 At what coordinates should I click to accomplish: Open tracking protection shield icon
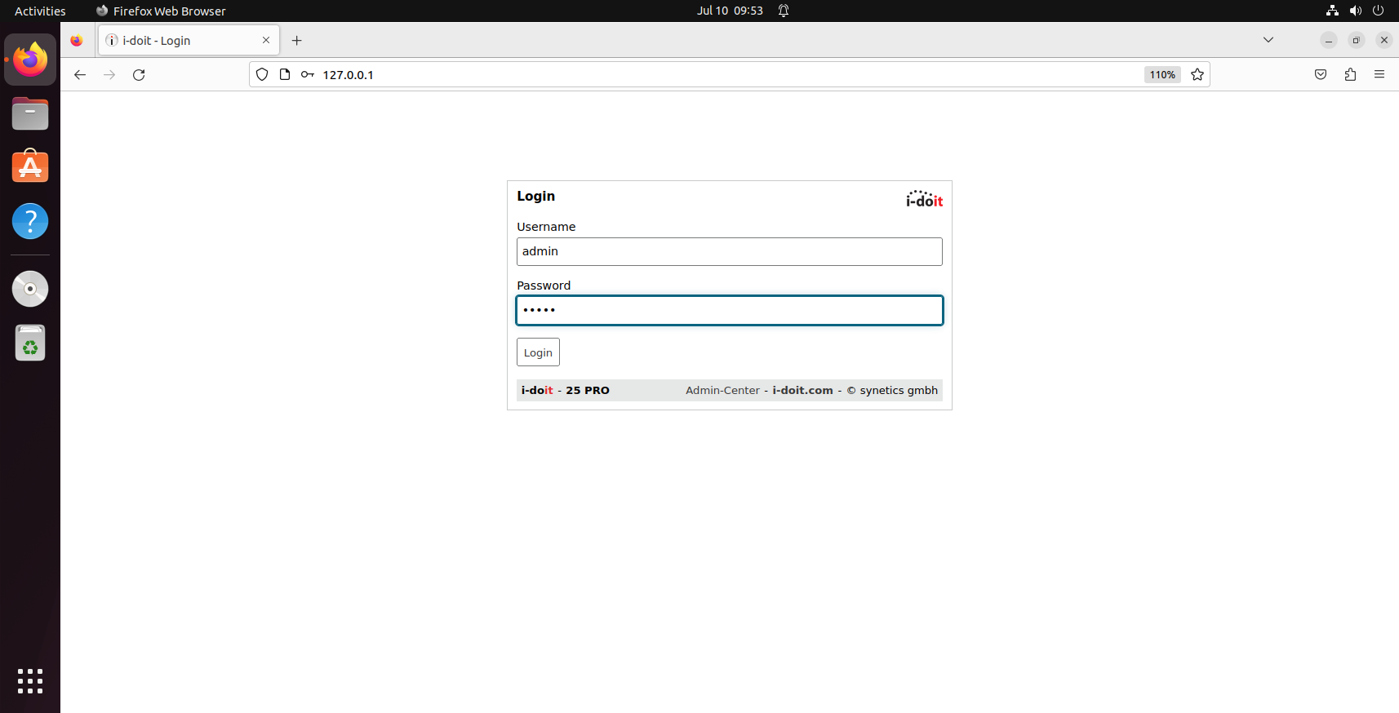(x=262, y=74)
